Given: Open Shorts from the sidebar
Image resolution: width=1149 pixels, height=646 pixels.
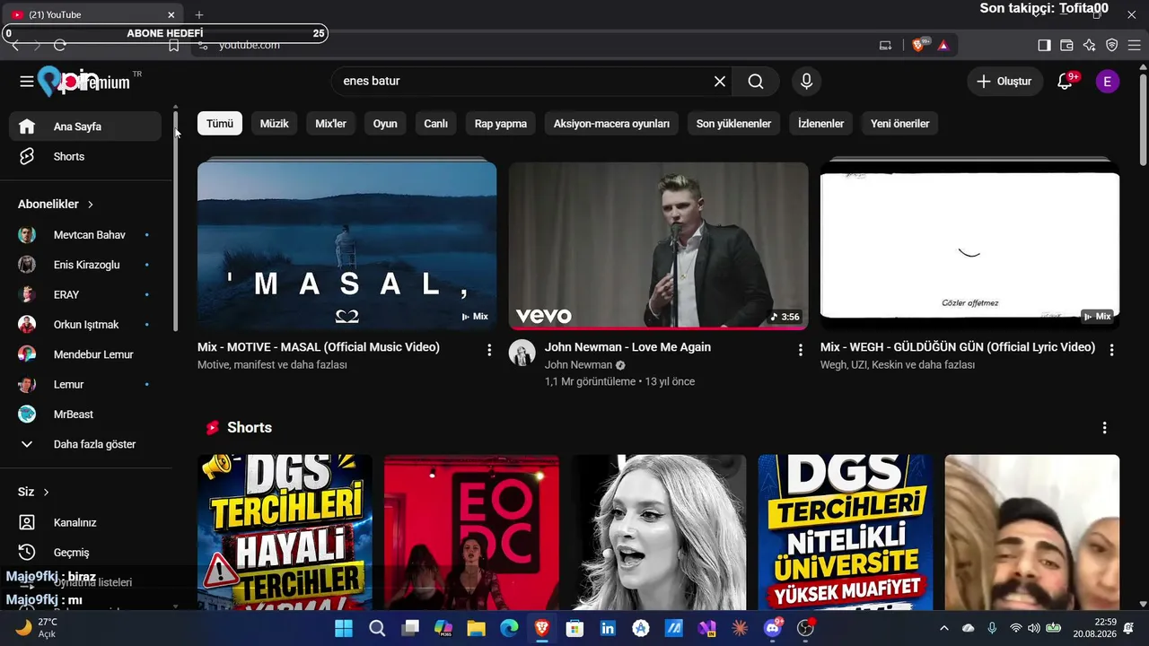Looking at the screenshot, I should [85, 156].
